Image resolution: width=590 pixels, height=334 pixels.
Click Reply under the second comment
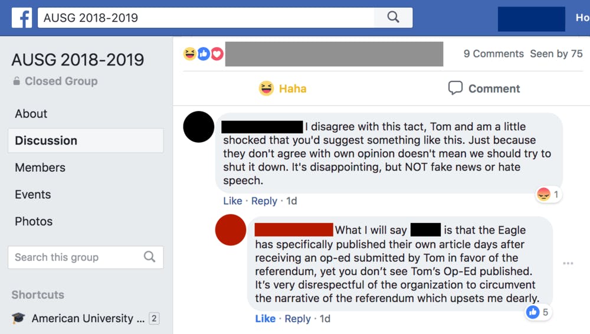coord(297,319)
